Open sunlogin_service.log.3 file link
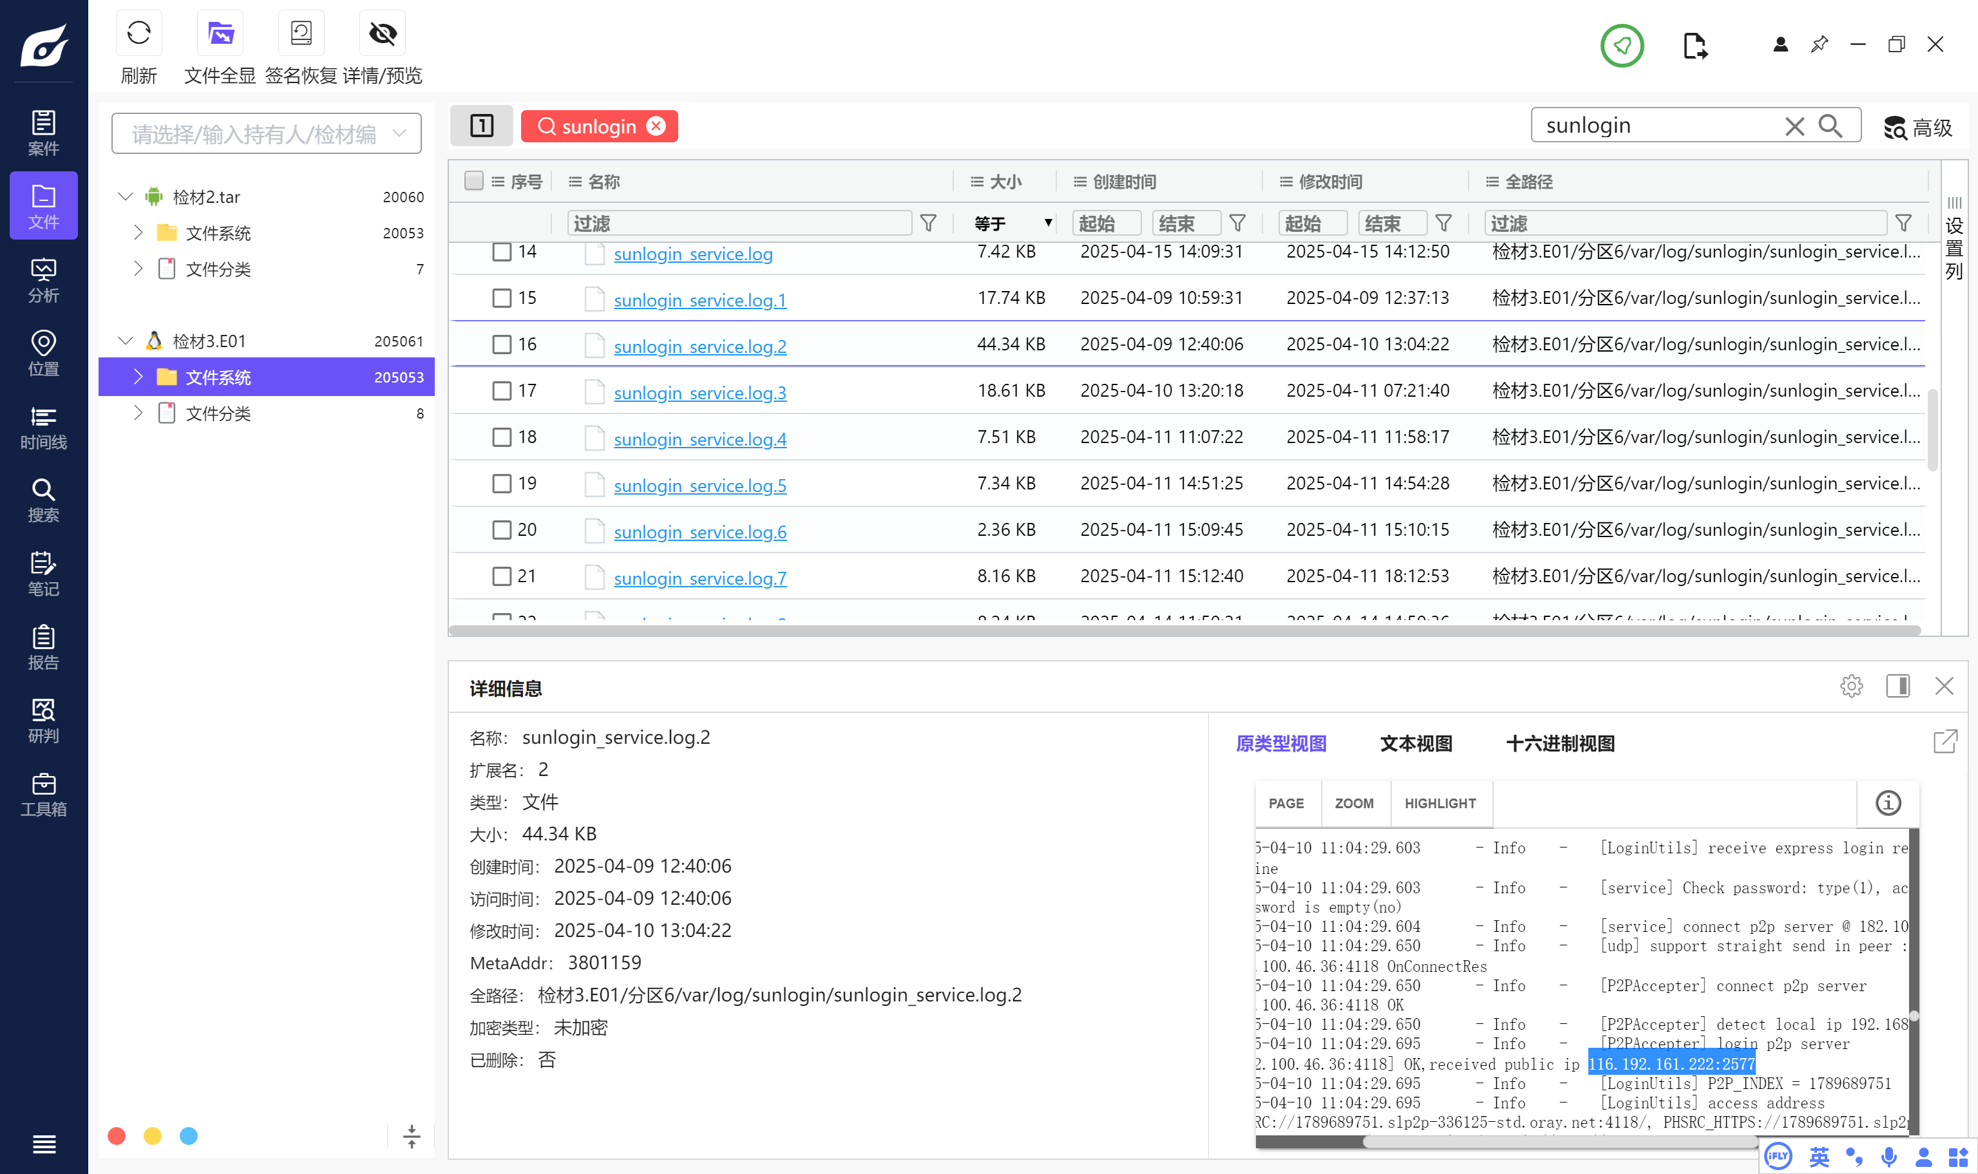Viewport: 1978px width, 1174px height. click(700, 392)
